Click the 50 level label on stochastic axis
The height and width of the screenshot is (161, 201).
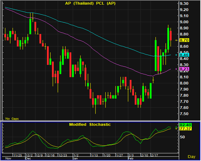[x=182, y=137]
